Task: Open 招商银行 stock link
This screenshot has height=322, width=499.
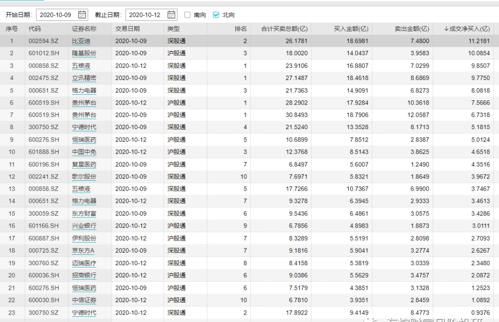Action: tap(84, 275)
